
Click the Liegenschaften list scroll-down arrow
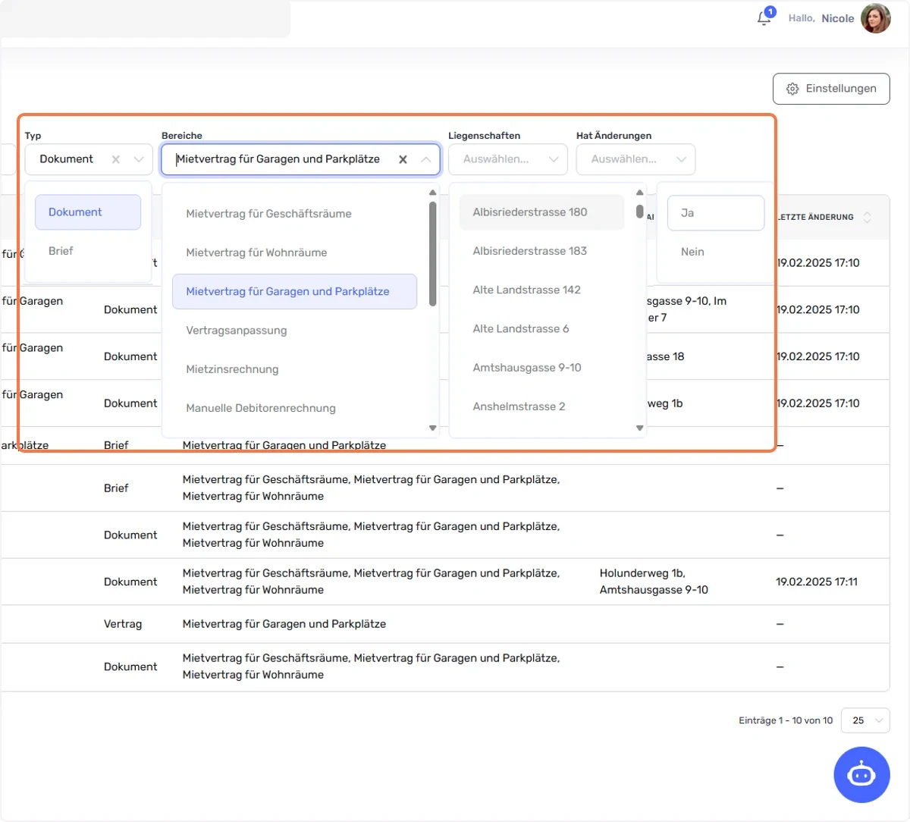(x=640, y=428)
